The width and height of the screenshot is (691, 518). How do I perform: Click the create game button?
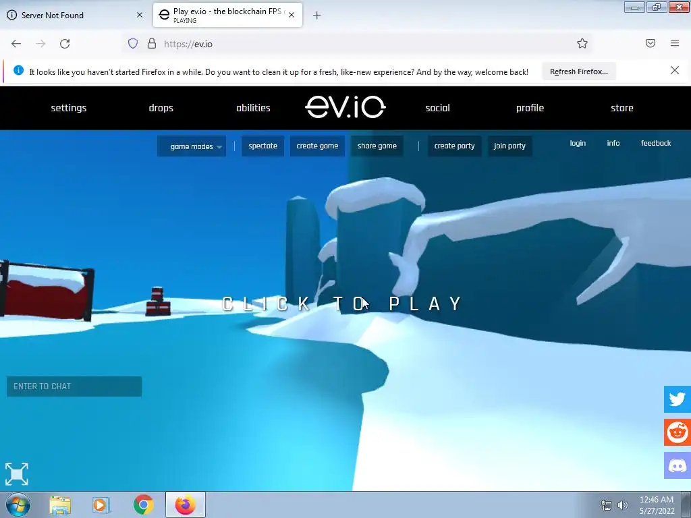coord(317,146)
